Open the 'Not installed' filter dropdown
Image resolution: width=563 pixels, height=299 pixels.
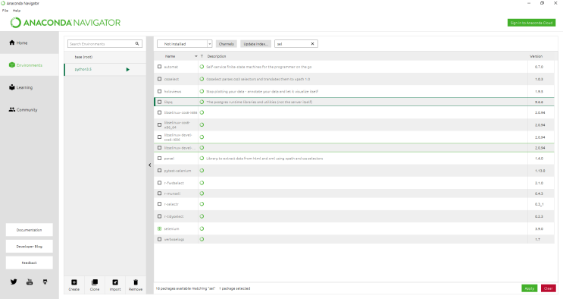tap(185, 43)
